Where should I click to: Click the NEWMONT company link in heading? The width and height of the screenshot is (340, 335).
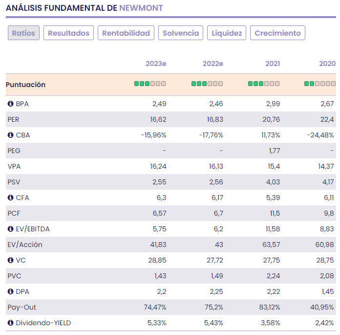click(141, 8)
